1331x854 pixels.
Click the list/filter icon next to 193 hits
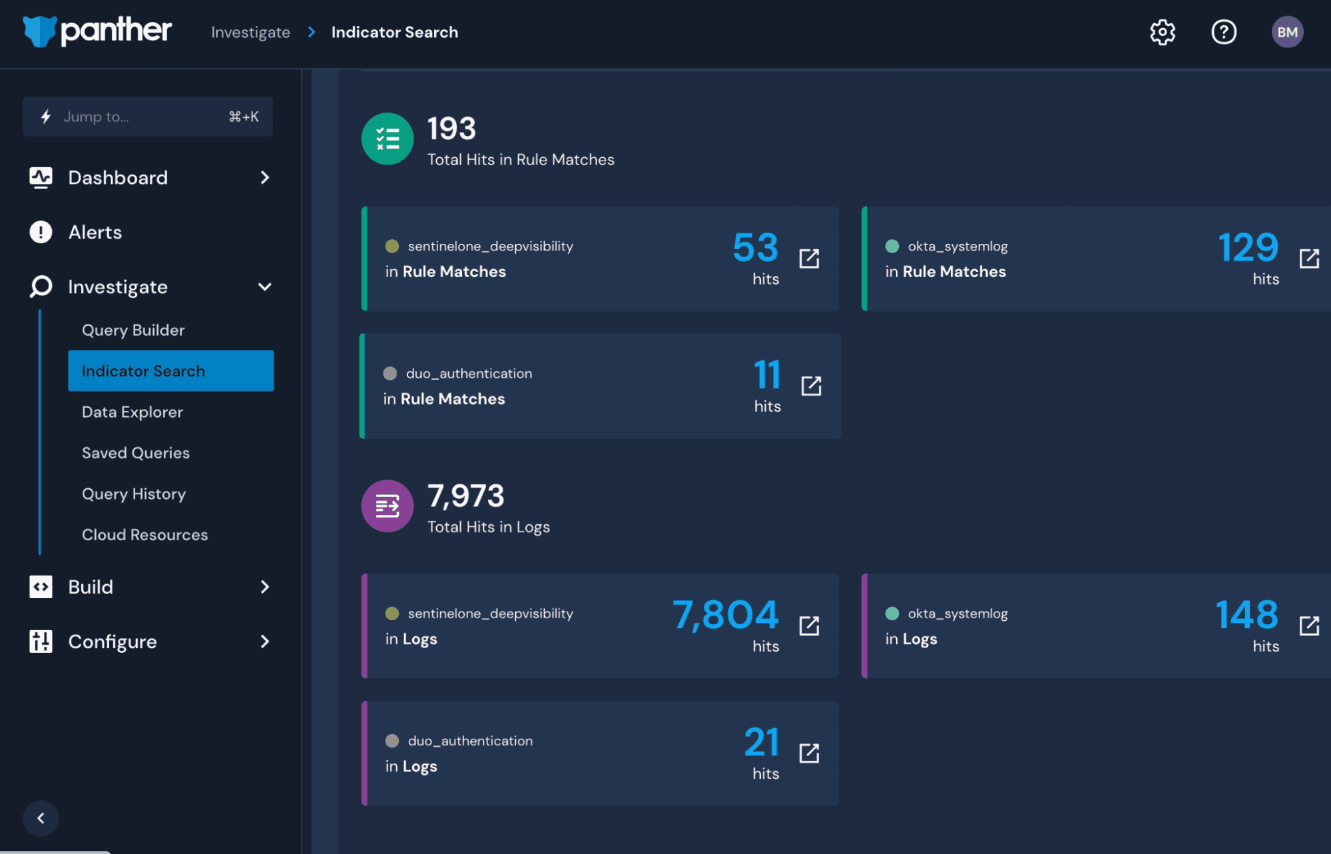(388, 138)
